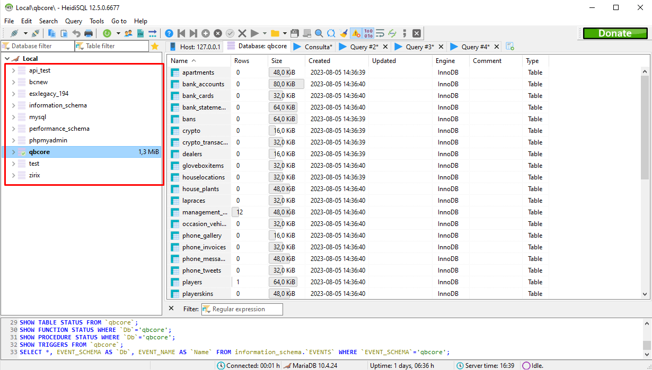Jump to last row icon
Image resolution: width=652 pixels, height=370 pixels.
193,33
